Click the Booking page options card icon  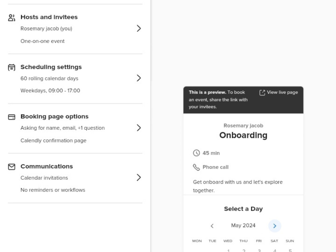click(11, 117)
